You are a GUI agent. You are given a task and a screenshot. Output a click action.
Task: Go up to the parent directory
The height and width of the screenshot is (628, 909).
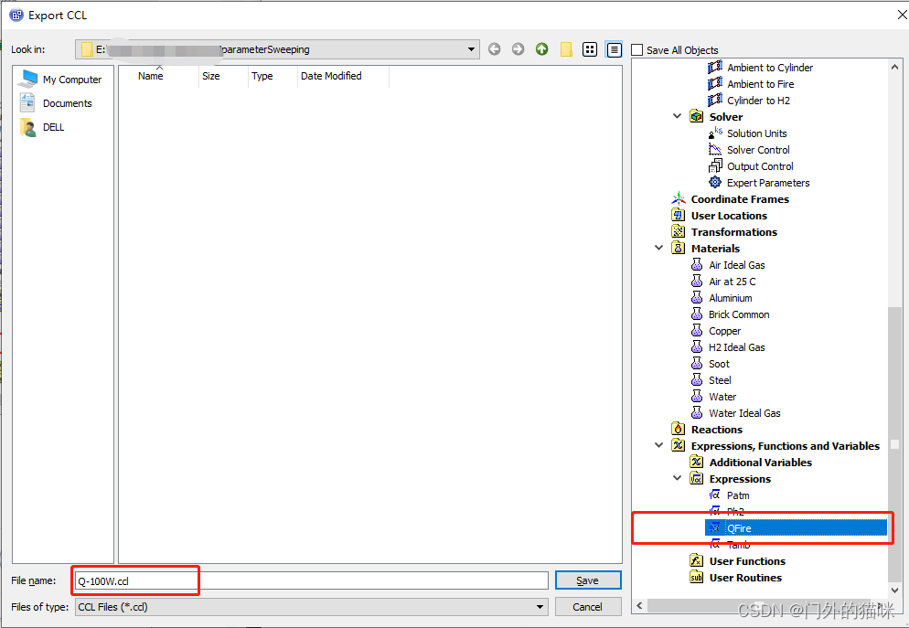[x=541, y=49]
